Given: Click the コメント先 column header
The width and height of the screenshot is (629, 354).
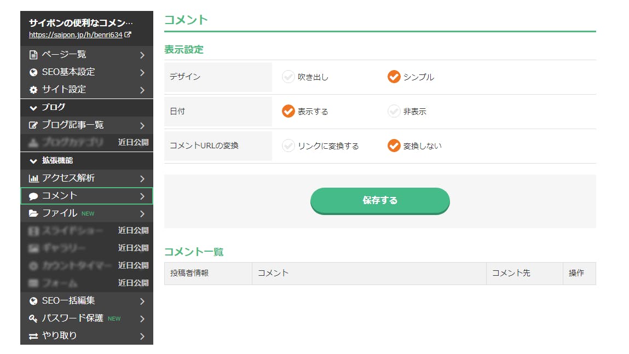Looking at the screenshot, I should [x=511, y=273].
